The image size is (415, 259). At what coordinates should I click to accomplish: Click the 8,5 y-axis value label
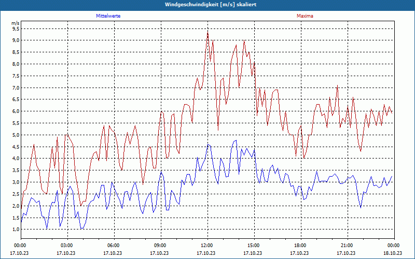[16, 52]
